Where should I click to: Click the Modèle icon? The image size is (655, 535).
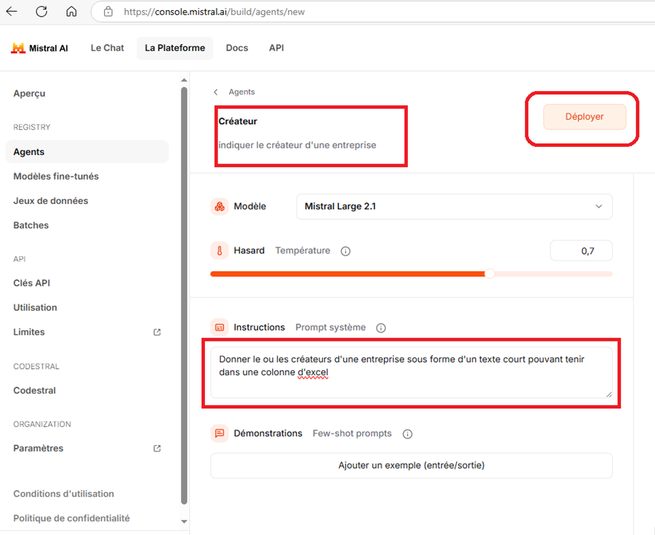(219, 206)
